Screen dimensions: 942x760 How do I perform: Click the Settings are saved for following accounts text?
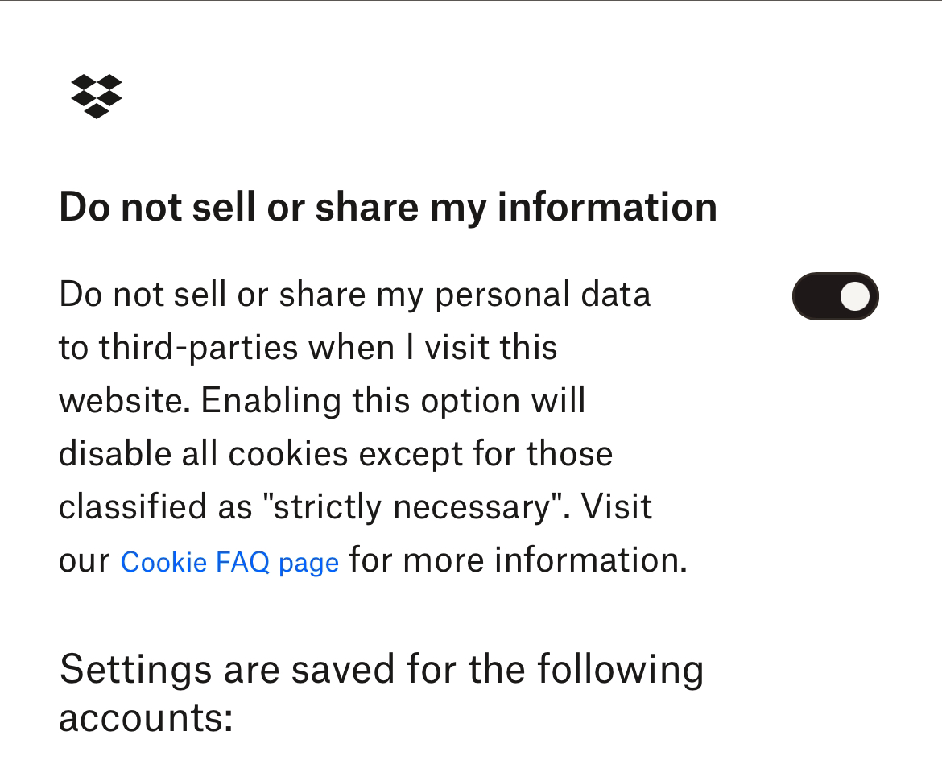(382, 692)
